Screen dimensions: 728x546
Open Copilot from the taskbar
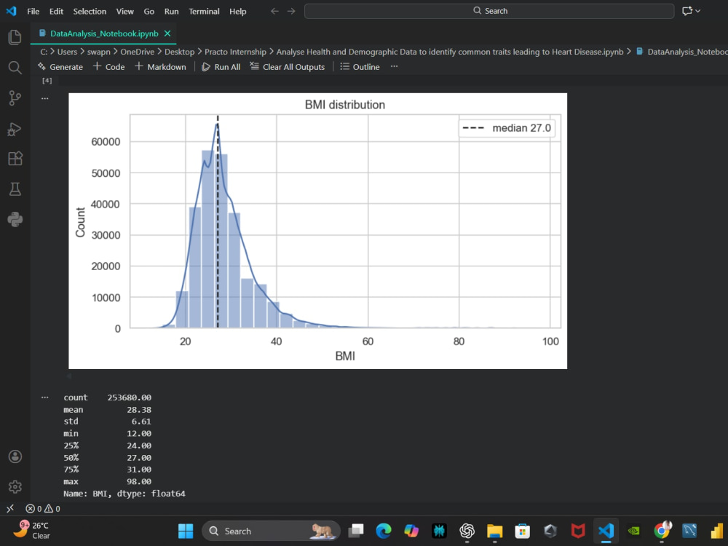point(411,531)
